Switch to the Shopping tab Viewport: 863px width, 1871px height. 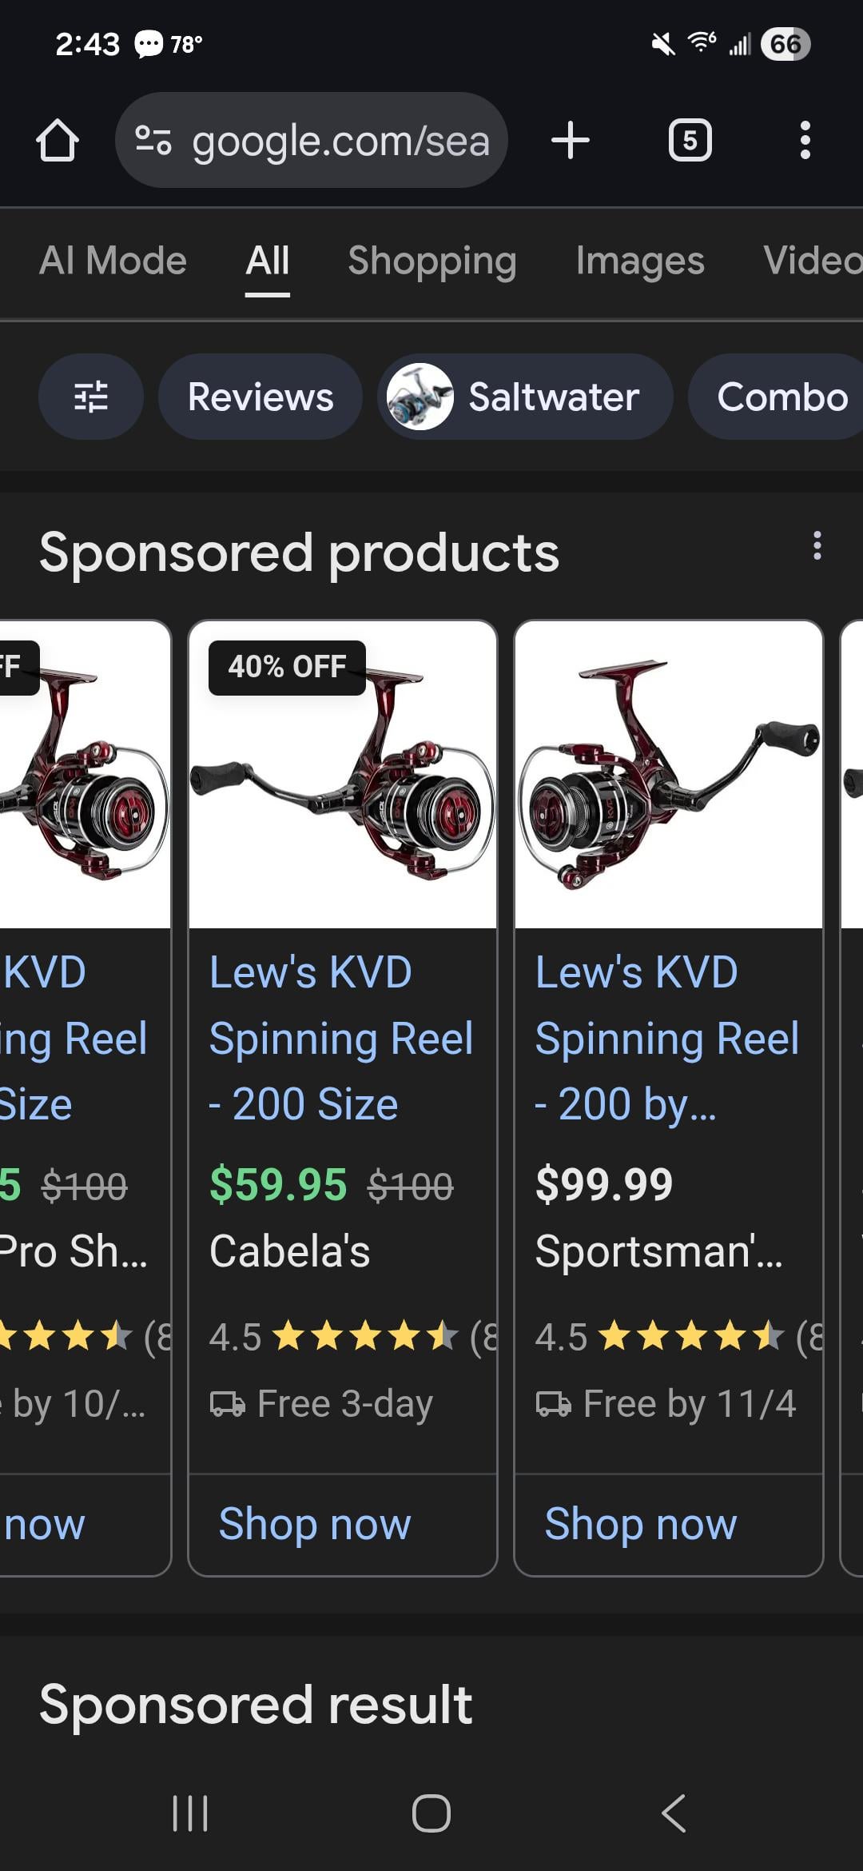tap(432, 261)
